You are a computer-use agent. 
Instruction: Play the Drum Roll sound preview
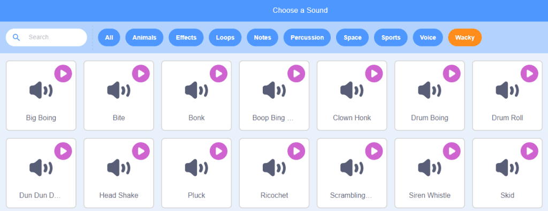(529, 74)
